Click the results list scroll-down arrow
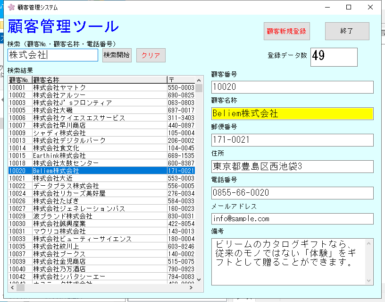Viewport: 385px width, 302px height. pyautogui.click(x=199, y=280)
